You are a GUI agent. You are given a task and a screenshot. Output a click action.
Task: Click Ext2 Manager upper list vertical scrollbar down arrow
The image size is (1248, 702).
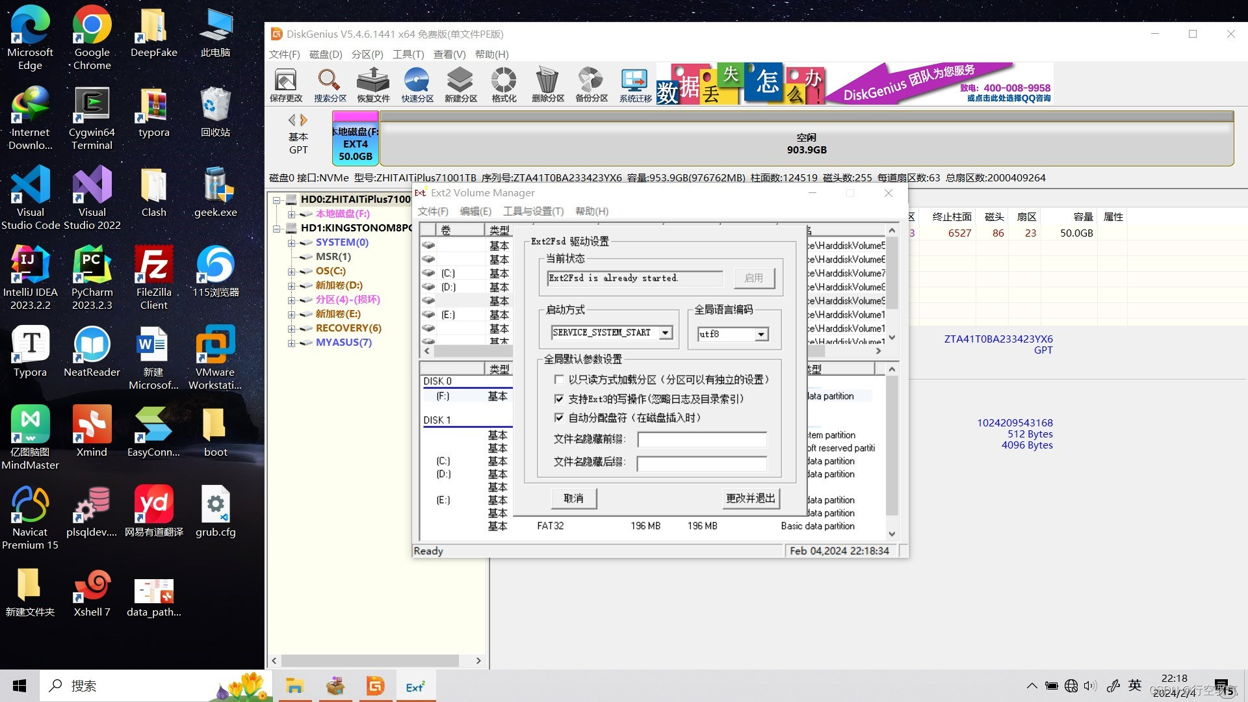892,337
